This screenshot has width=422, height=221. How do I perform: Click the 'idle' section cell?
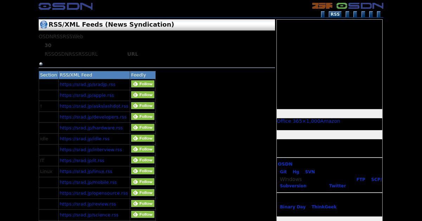pyautogui.click(x=49, y=139)
